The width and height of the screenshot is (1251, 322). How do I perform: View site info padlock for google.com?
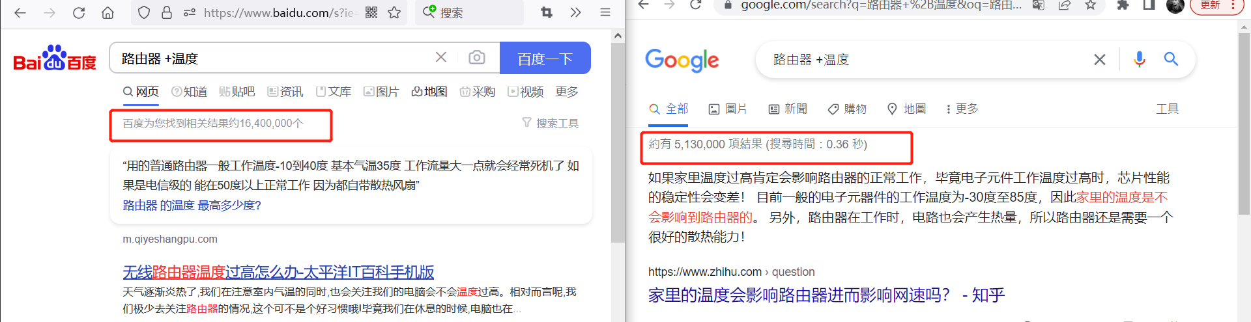point(728,5)
